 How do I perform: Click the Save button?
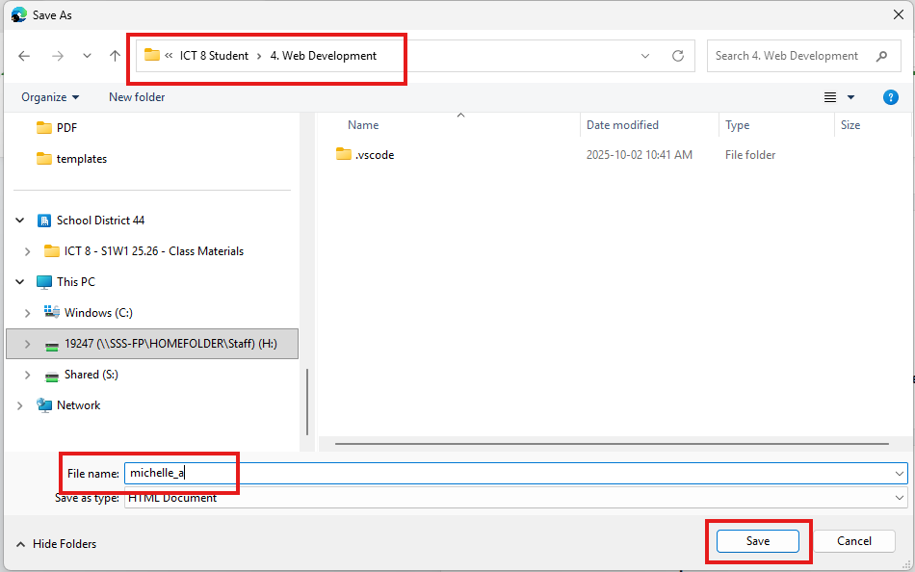[758, 541]
